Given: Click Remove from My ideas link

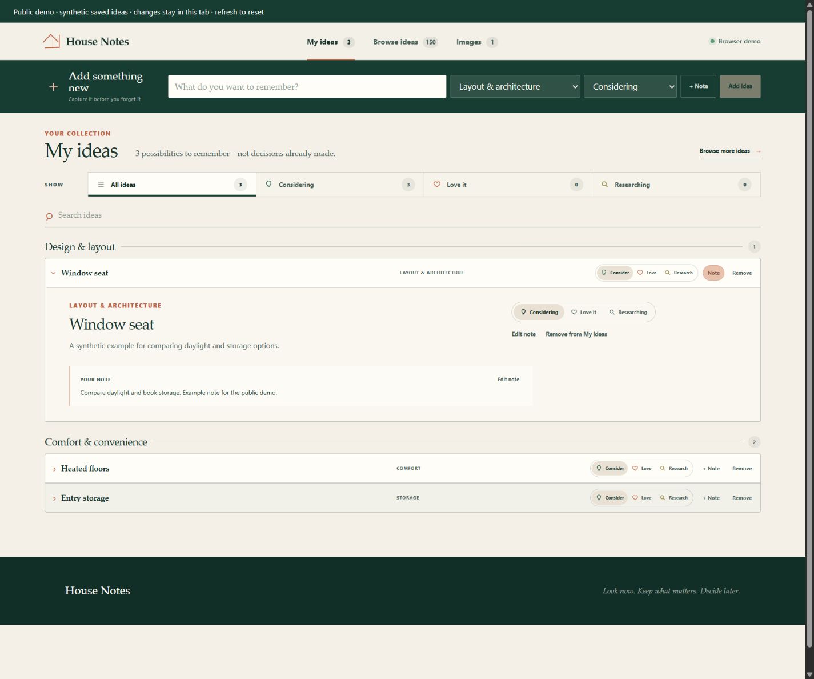Looking at the screenshot, I should (x=576, y=334).
